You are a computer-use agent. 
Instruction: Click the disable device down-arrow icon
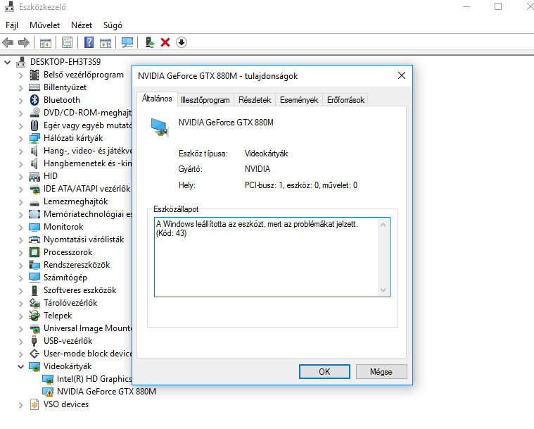[x=182, y=43]
